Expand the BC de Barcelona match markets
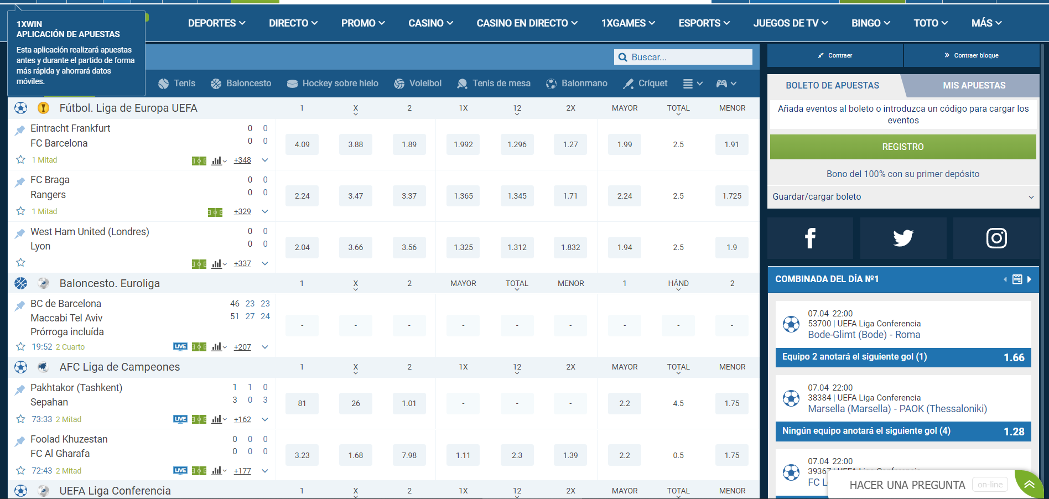The width and height of the screenshot is (1049, 499). 265,347
